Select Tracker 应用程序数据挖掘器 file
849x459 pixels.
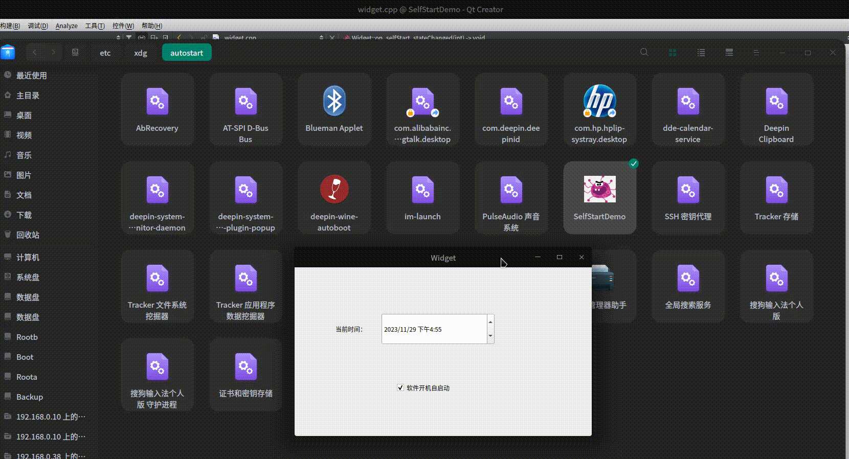245,286
